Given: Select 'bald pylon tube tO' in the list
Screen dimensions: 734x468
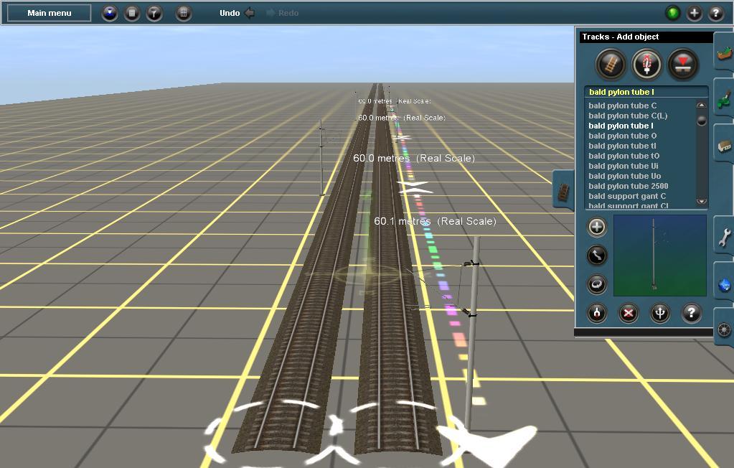Looking at the screenshot, I should [624, 156].
